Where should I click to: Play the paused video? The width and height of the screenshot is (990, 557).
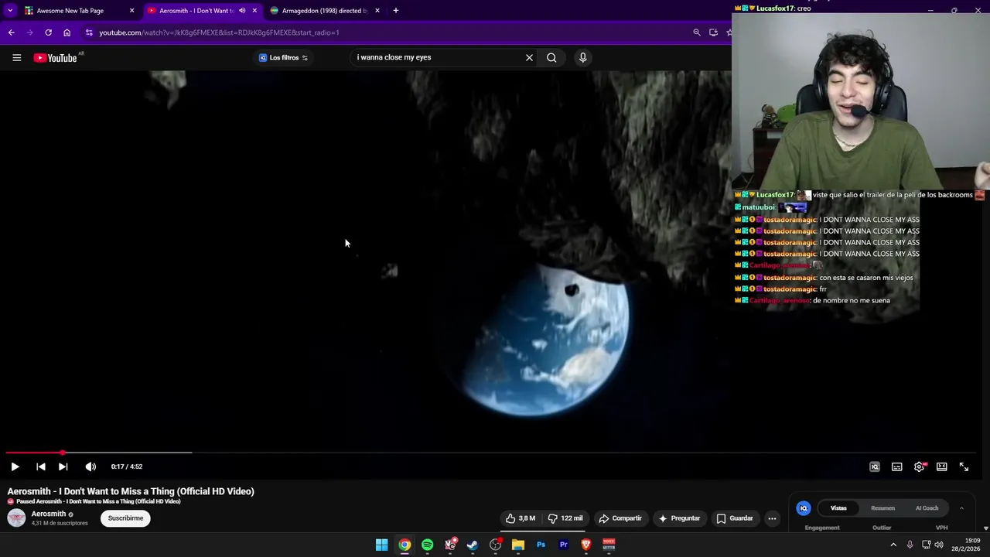pyautogui.click(x=15, y=466)
